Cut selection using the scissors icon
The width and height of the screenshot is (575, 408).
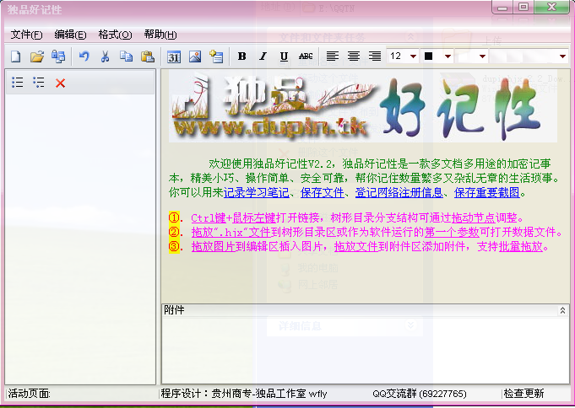(x=106, y=56)
